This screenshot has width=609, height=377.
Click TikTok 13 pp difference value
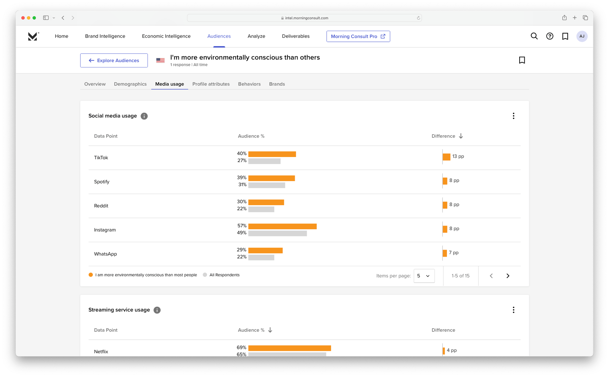[458, 156]
